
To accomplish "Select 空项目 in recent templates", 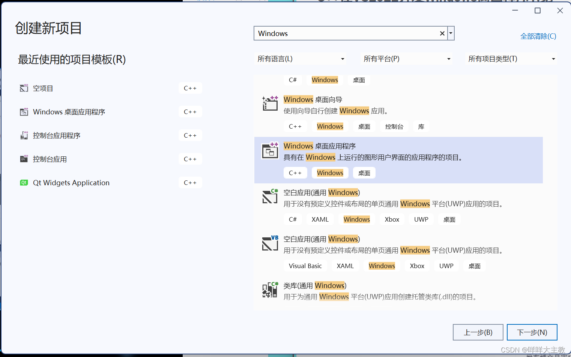I will (x=43, y=88).
